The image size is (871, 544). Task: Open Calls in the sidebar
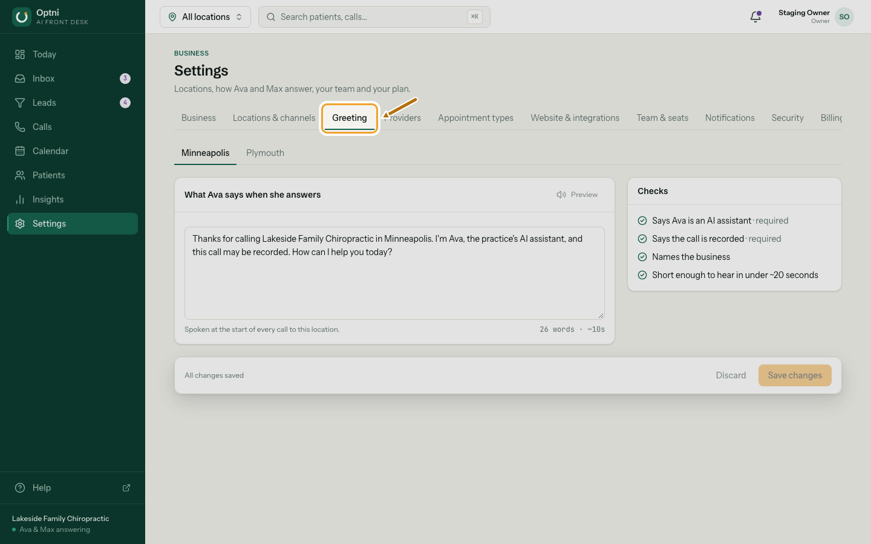[73, 127]
